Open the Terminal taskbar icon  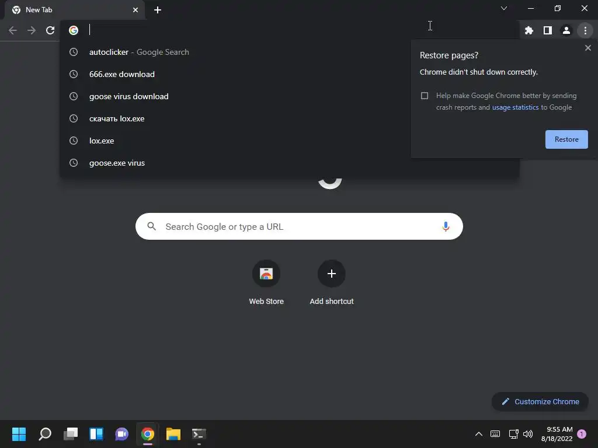coord(199,434)
